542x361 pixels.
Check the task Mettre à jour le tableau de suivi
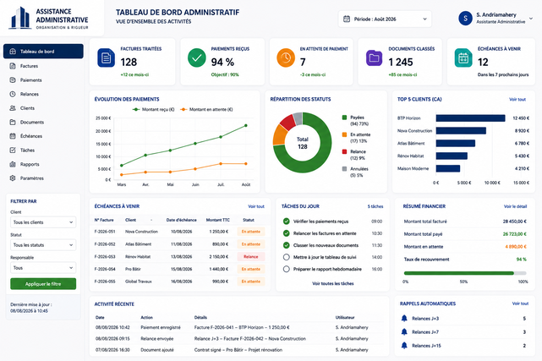pos(286,257)
